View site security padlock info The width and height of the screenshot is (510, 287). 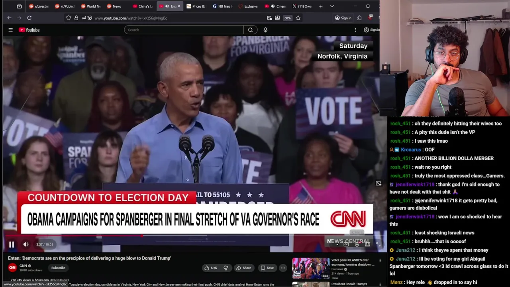(76, 18)
